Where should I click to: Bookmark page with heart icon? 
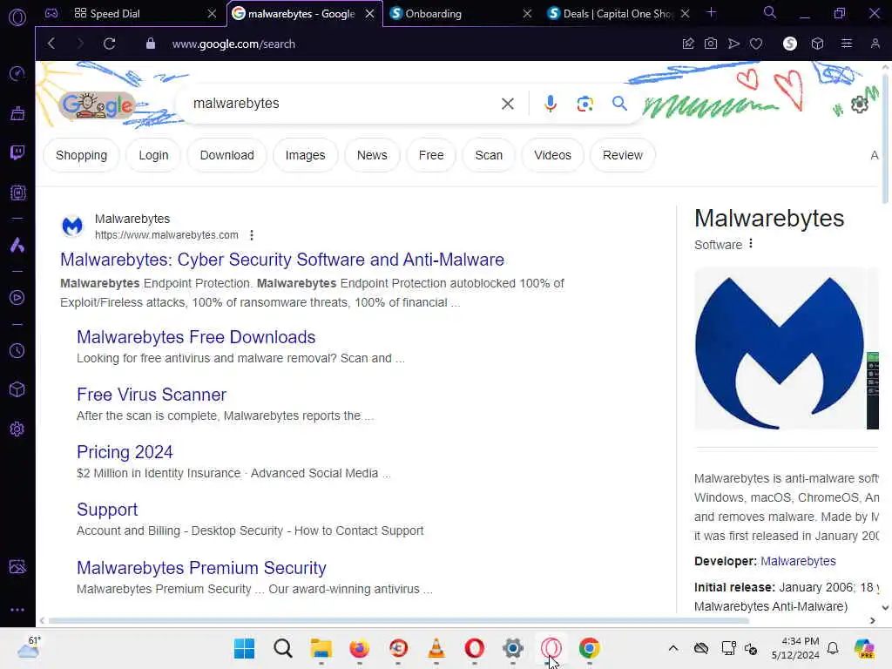coord(756,44)
